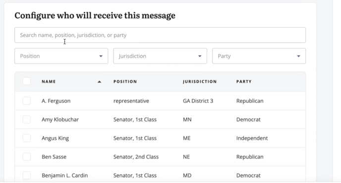The height and width of the screenshot is (183, 341).
Task: Tick the Angus King checkbox
Action: [27, 138]
